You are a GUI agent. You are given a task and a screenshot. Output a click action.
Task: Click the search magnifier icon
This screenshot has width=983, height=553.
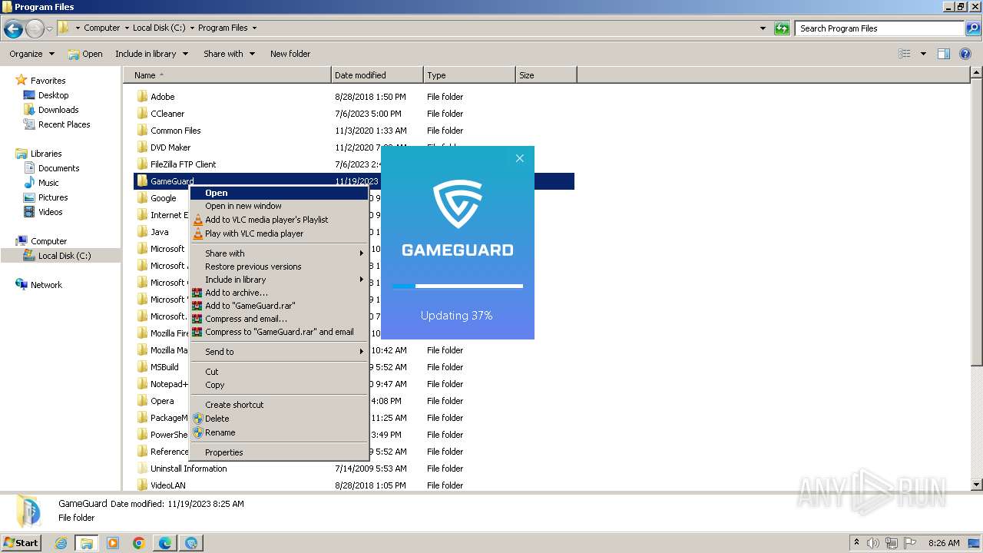[x=972, y=28]
